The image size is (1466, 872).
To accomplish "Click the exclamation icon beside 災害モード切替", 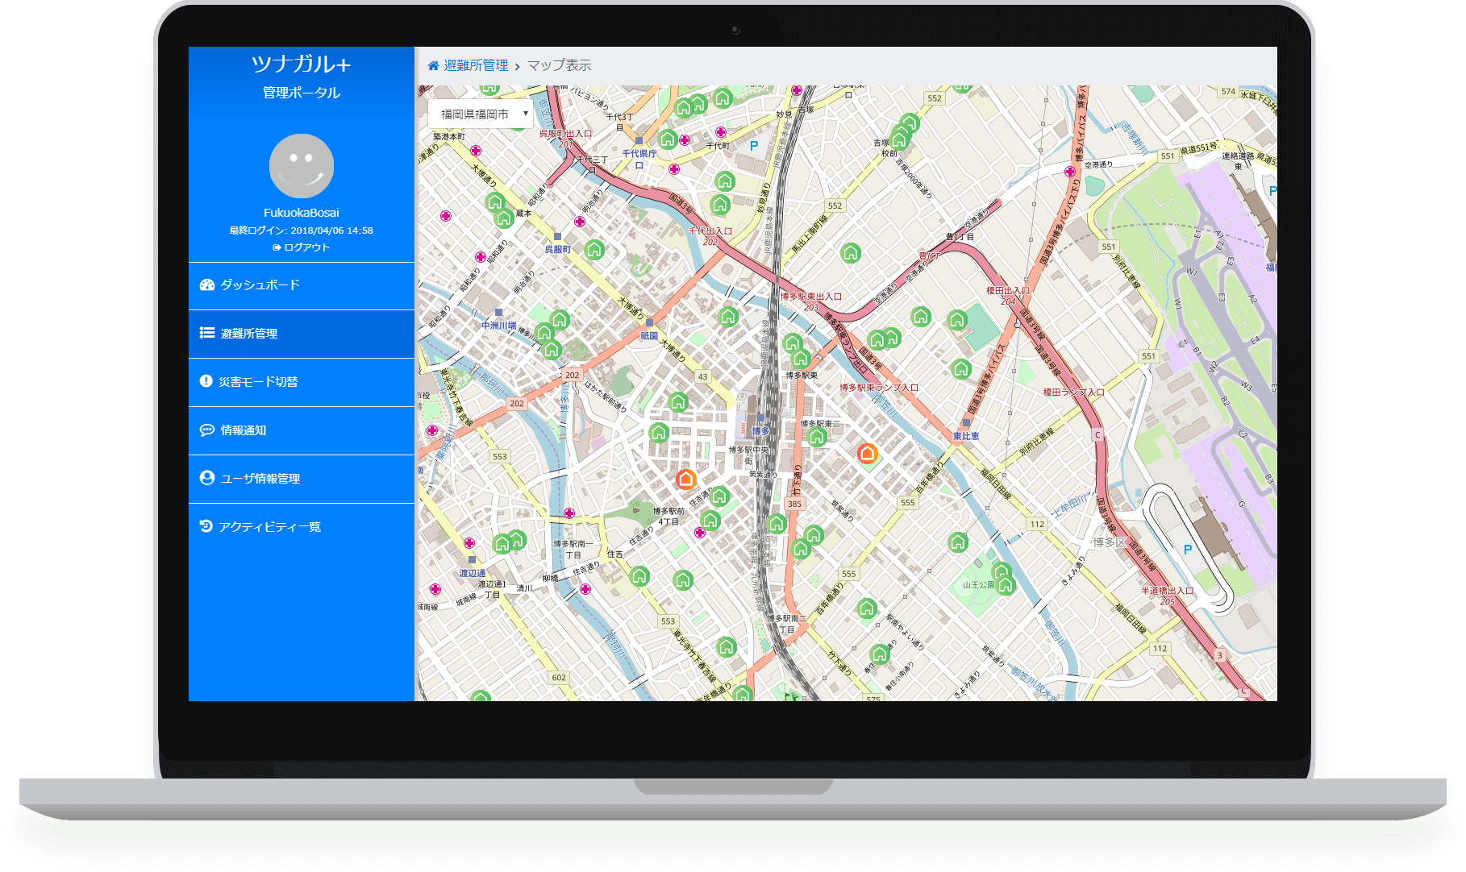I will [x=206, y=381].
